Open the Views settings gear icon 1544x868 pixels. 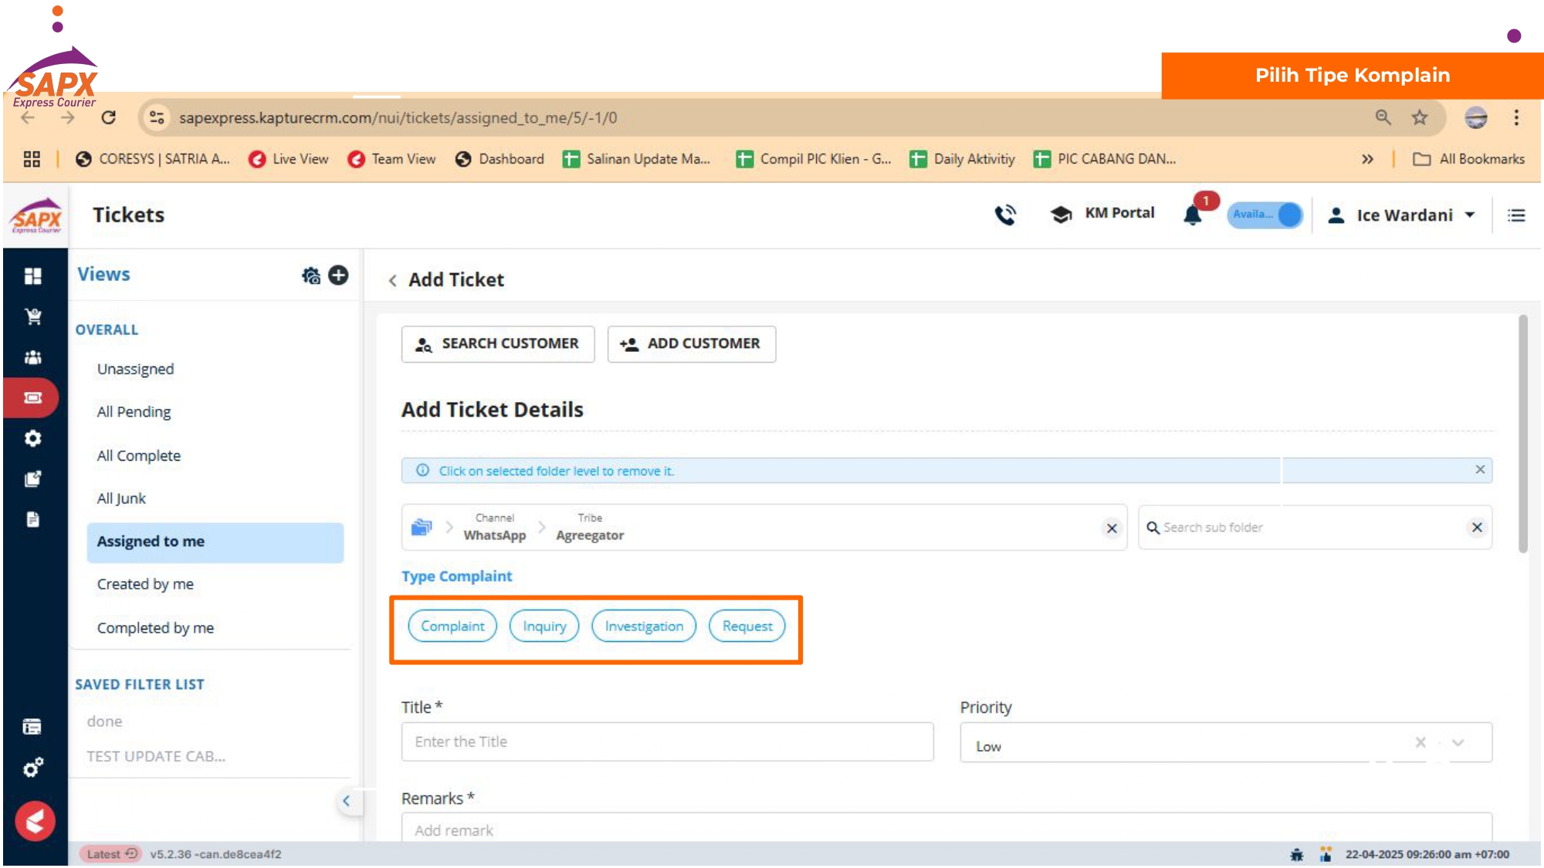(311, 275)
